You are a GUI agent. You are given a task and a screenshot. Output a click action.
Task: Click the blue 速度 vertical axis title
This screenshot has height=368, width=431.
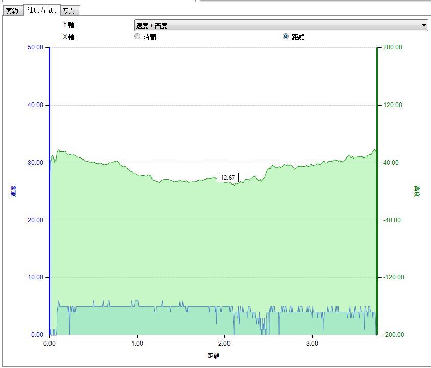pyautogui.click(x=13, y=191)
